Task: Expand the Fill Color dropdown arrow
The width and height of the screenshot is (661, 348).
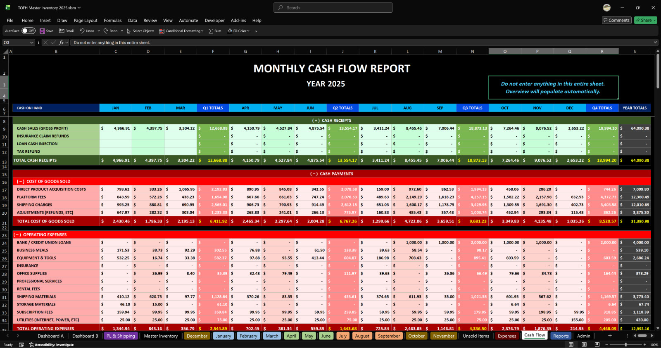Action: pos(248,31)
